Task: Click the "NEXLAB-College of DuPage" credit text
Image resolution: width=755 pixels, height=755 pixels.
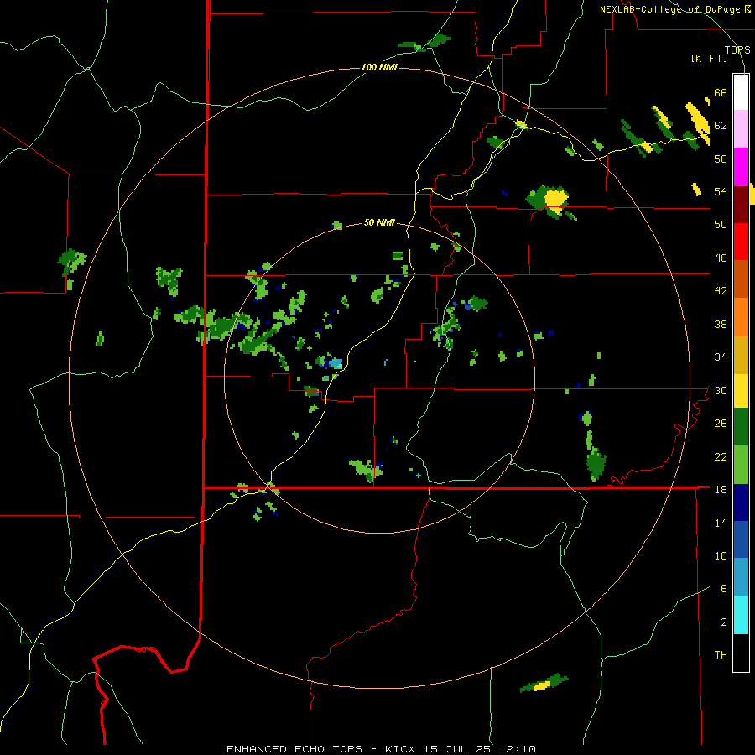Action: 669,9
